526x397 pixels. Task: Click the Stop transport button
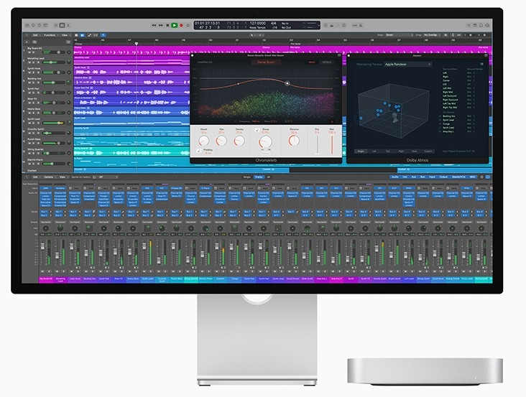tap(167, 25)
